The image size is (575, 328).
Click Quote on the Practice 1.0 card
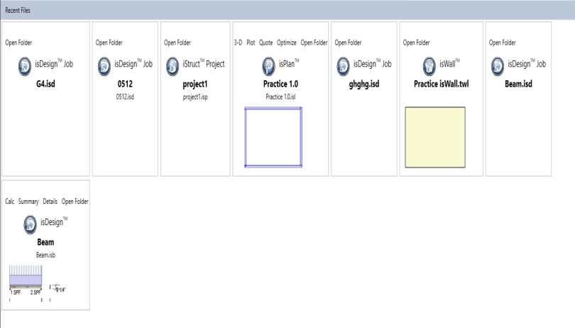266,43
